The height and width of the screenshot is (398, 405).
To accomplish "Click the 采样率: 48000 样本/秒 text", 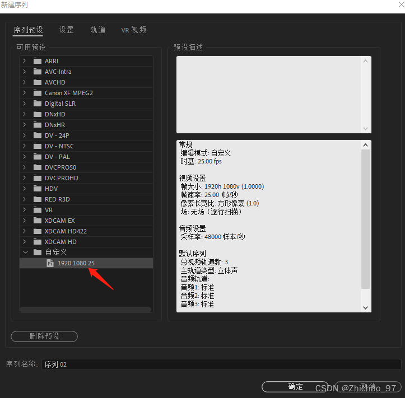I will tap(212, 237).
